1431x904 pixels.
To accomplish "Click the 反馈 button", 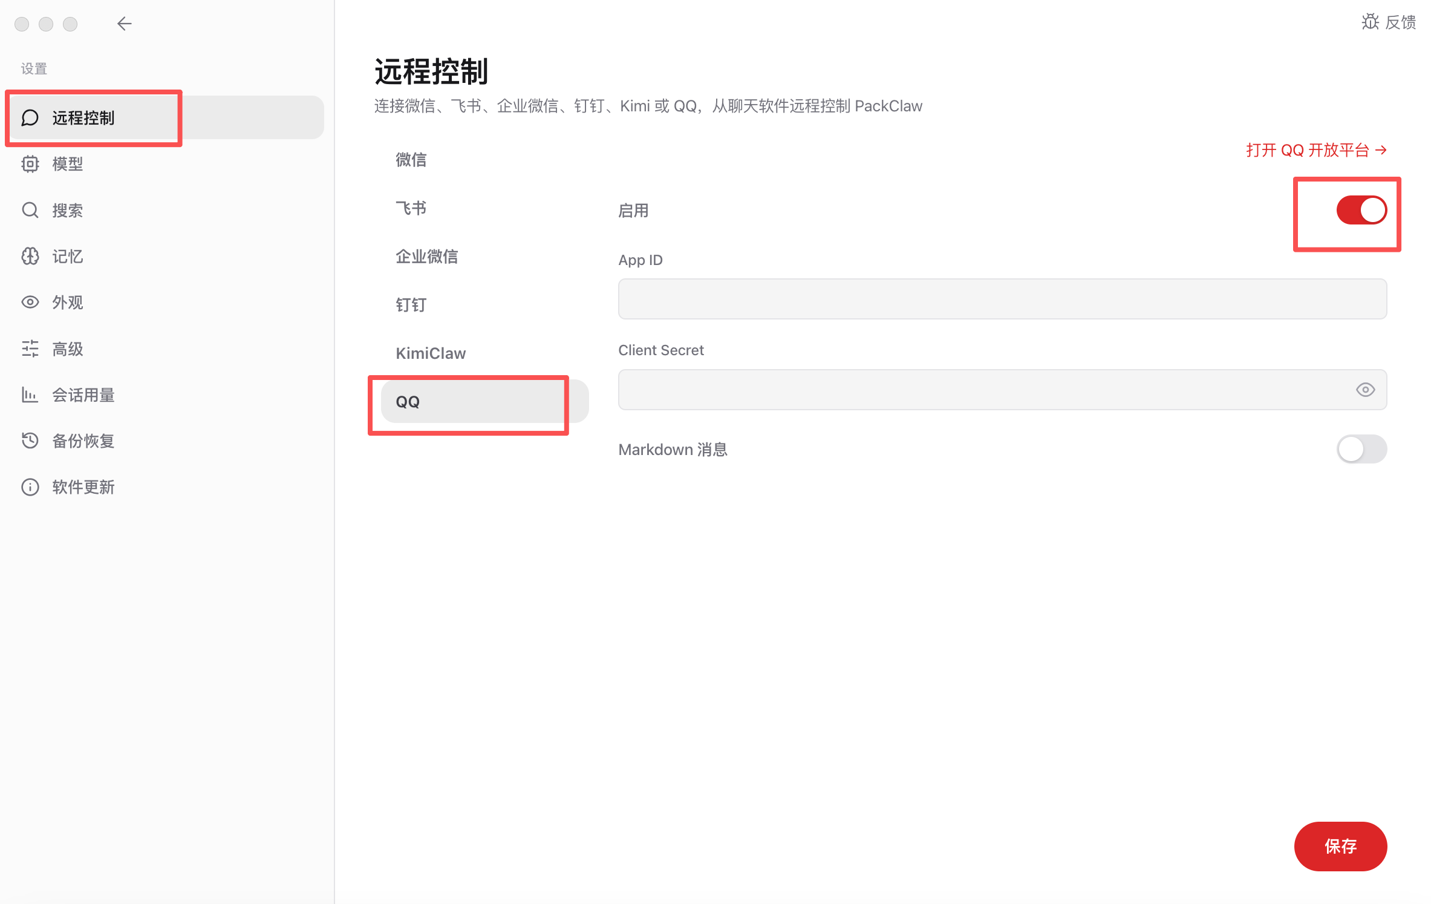I will pyautogui.click(x=1389, y=22).
